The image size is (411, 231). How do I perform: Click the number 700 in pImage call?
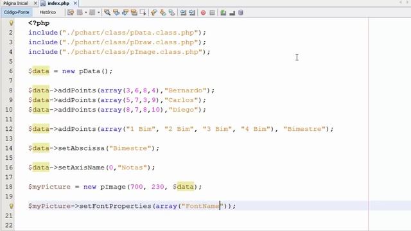coord(137,187)
